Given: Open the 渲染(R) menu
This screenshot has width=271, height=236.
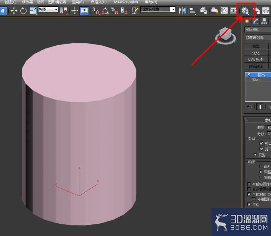Looking at the screenshot, I should pyautogui.click(x=78, y=2).
